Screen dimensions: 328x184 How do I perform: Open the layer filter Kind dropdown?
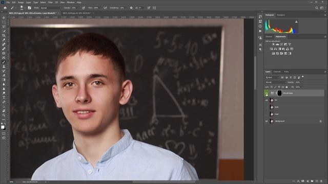pos(272,77)
